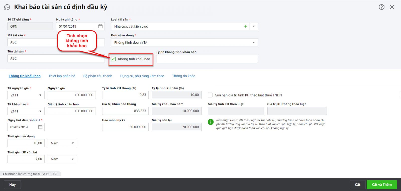Open the help question mark icon
Screen dimensions: 401x191
(381, 7)
